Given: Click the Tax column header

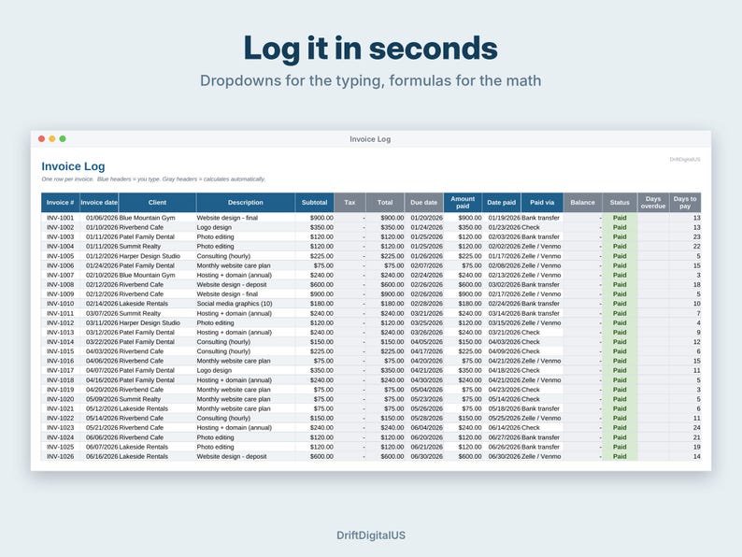Looking at the screenshot, I should 350,203.
